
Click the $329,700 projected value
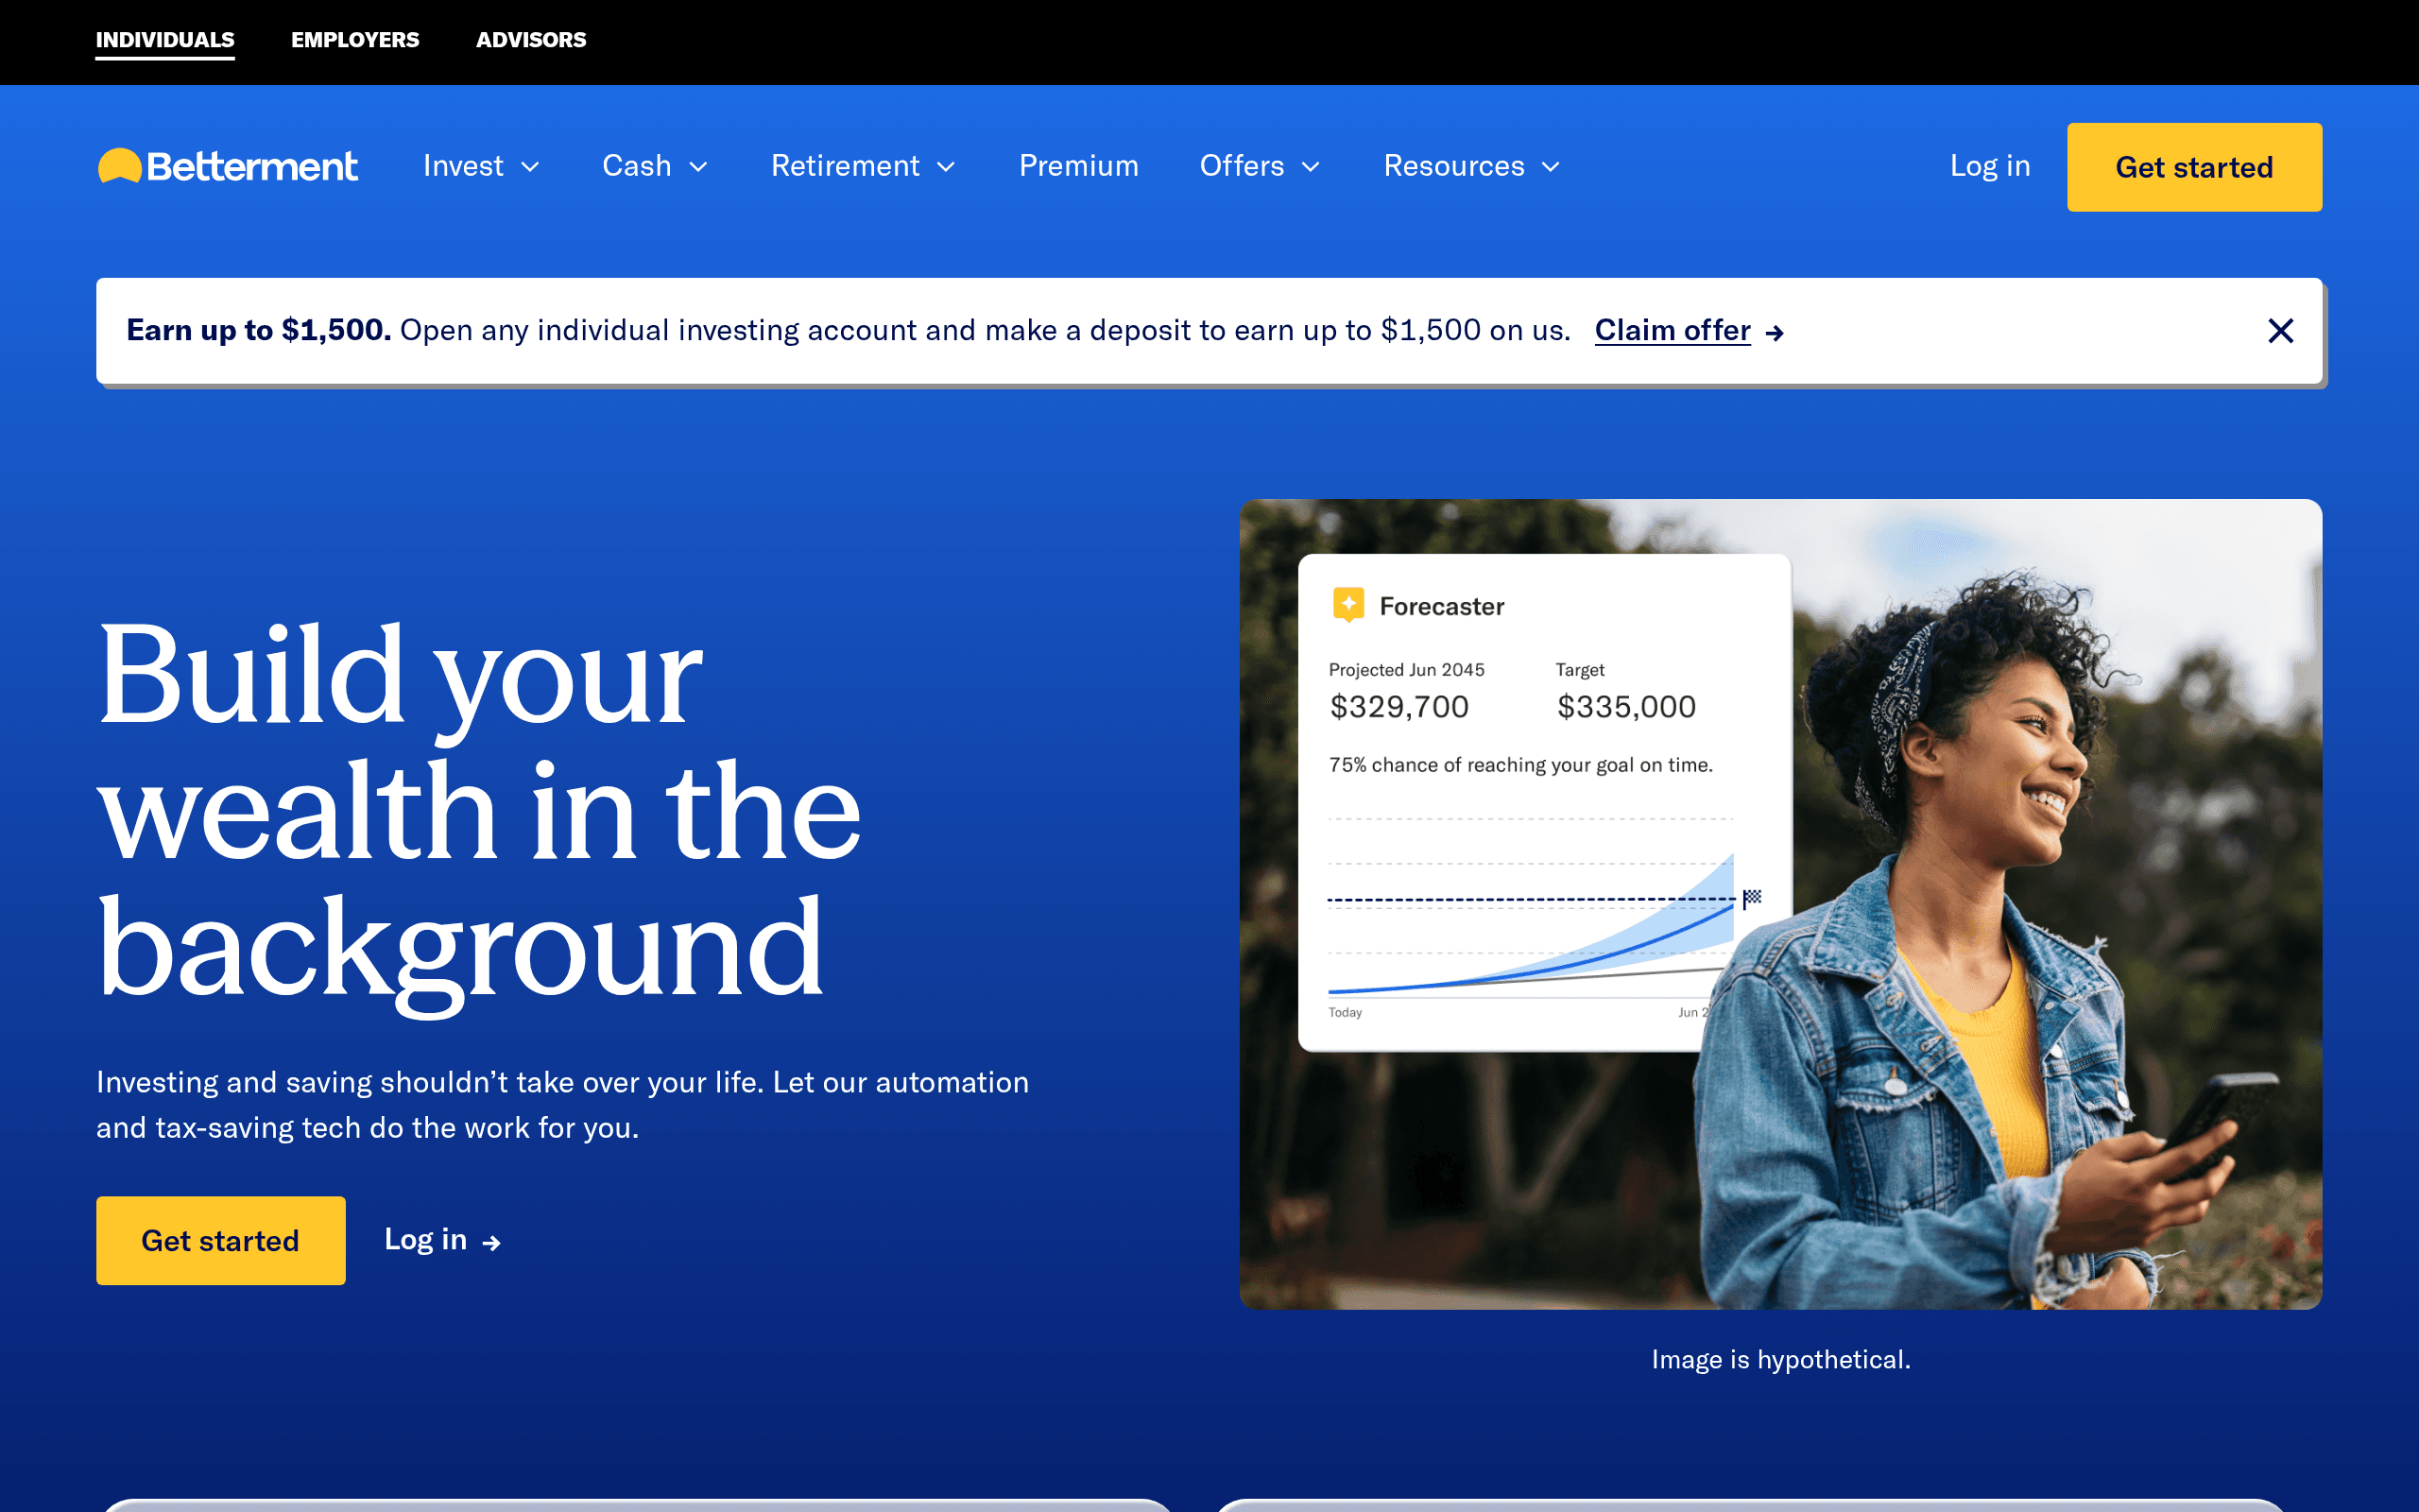(1399, 707)
